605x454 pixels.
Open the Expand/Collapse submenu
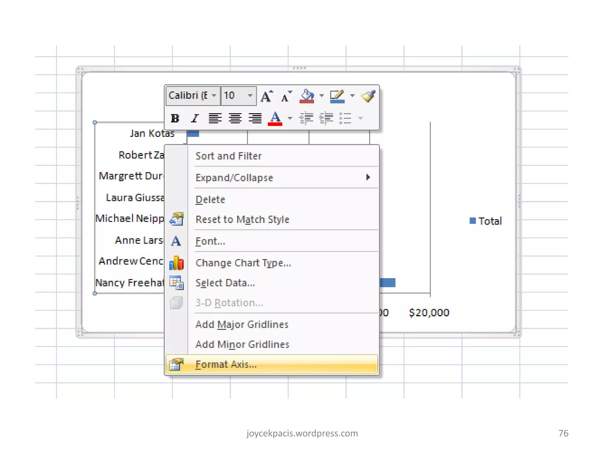pyautogui.click(x=235, y=178)
